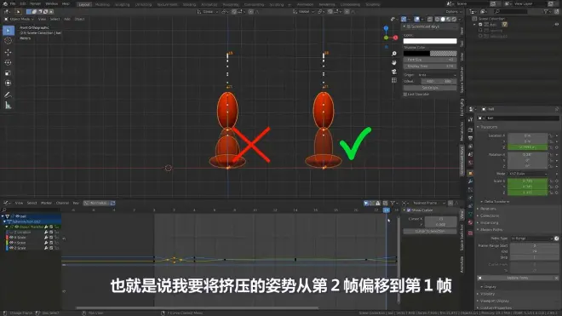Open the Render properties tab icon

[x=471, y=129]
